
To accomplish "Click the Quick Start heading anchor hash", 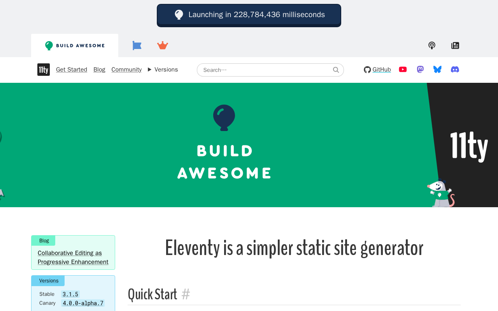I will tap(186, 295).
